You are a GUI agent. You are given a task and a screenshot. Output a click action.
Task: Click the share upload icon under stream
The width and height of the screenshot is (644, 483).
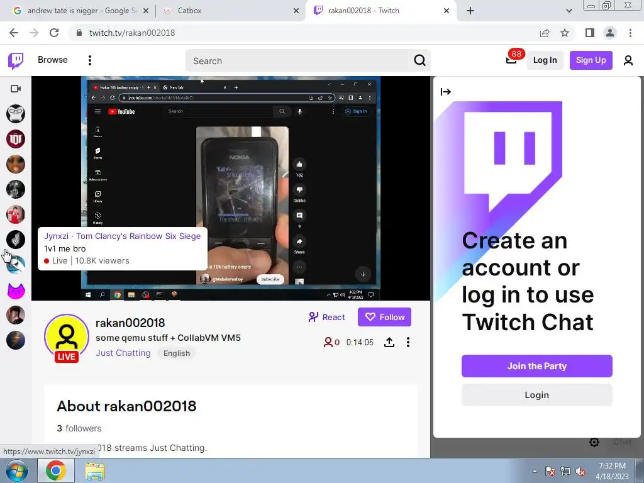[x=389, y=342]
